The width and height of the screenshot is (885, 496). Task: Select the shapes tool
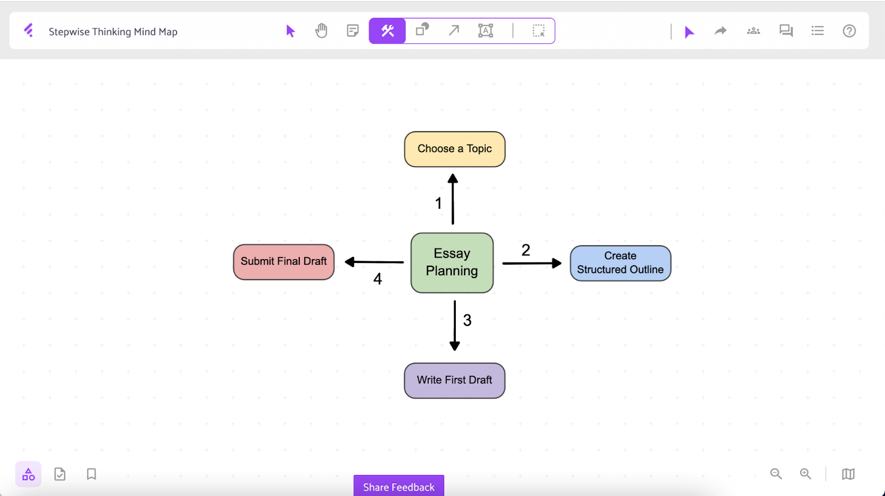click(x=423, y=29)
